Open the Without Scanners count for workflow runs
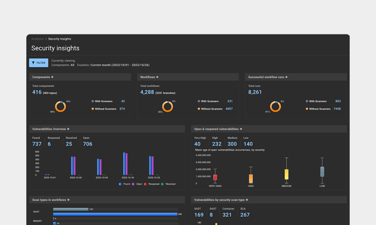Viewport: 376px width, 225px height. [337, 109]
